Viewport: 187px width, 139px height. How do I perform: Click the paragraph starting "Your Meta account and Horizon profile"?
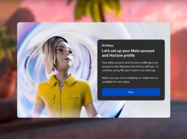tap(130, 66)
